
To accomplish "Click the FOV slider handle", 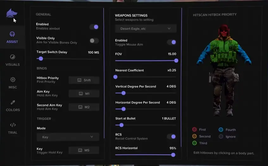I will coord(176,61).
